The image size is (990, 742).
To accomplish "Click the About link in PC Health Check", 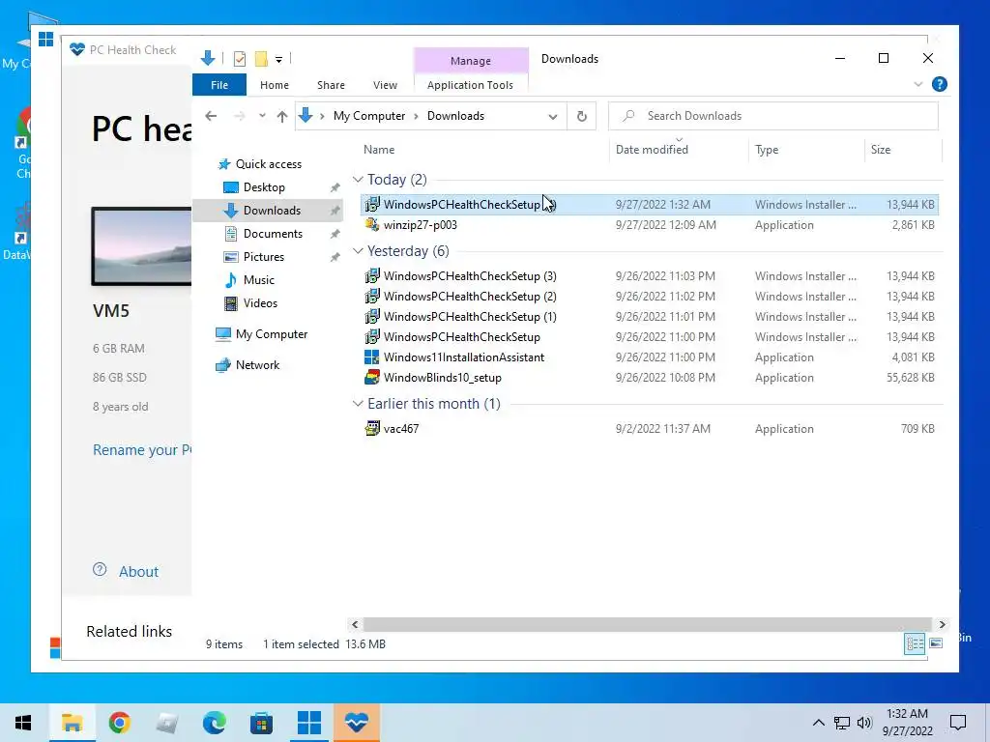I will [x=138, y=572].
